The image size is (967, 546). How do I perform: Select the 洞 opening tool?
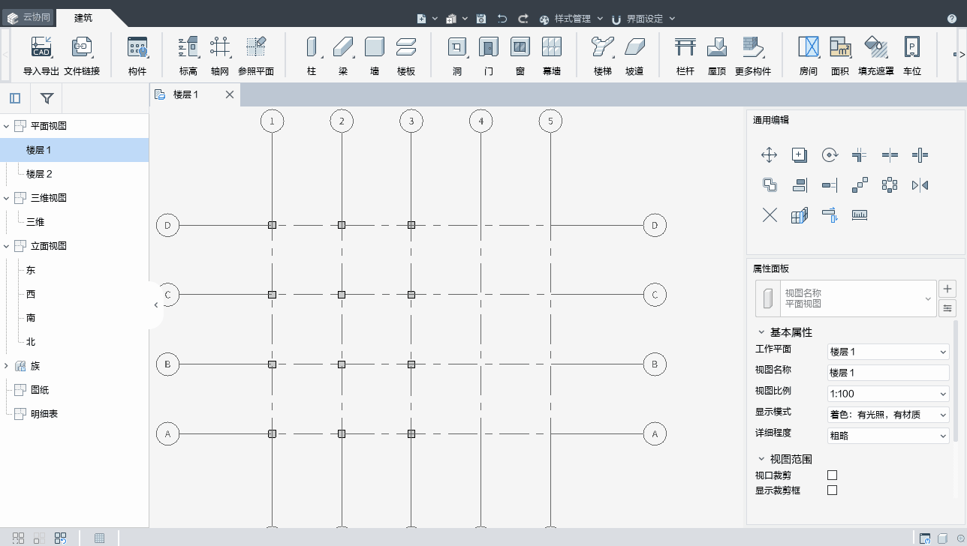coord(457,55)
